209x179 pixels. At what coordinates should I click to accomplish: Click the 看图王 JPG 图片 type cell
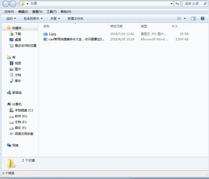pyautogui.click(x=153, y=34)
